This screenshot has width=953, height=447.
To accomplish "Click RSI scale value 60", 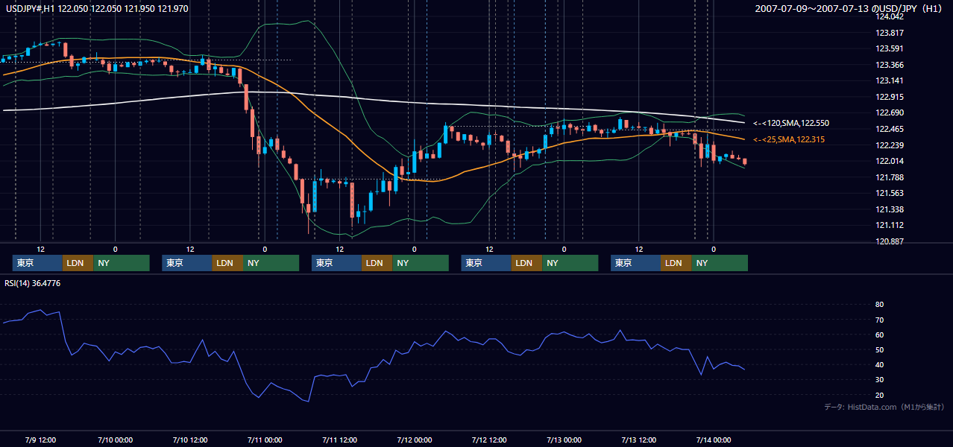I will [879, 335].
